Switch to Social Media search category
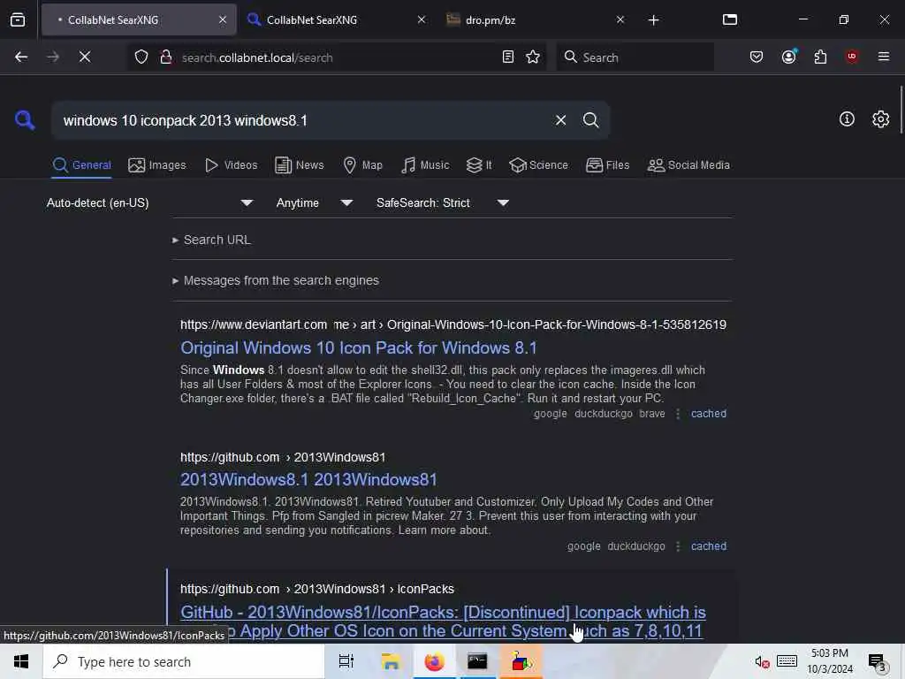This screenshot has width=905, height=679. [688, 165]
